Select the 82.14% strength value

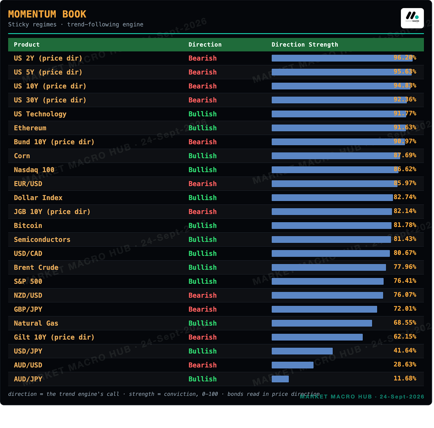pos(405,211)
